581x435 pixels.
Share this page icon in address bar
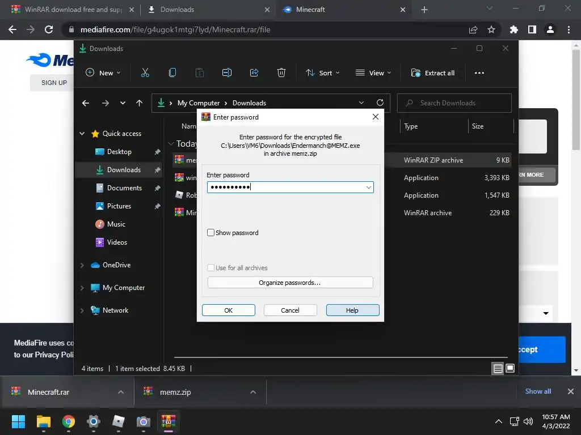tap(473, 29)
